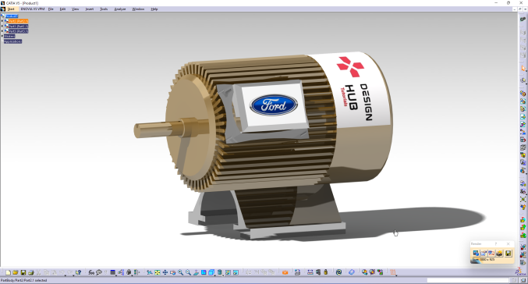The width and height of the screenshot is (528, 284).
Task: Open the Start menu
Action: point(11,9)
